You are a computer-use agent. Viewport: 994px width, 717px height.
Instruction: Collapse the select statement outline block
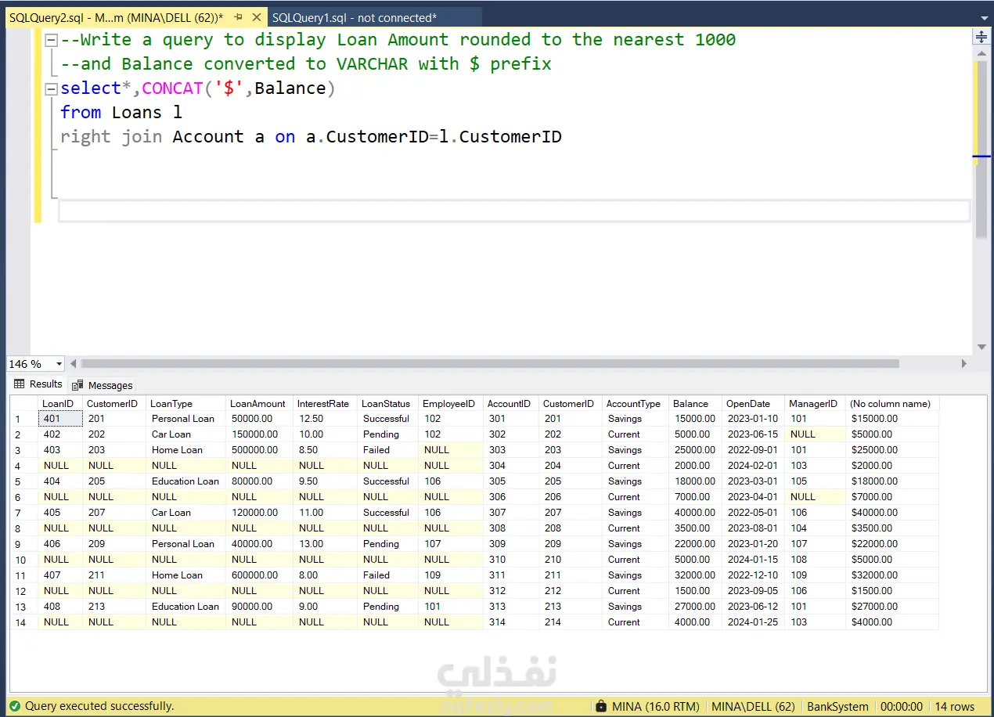[x=51, y=88]
